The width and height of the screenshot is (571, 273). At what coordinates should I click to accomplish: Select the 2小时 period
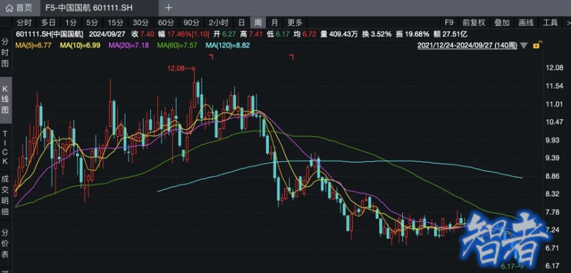coord(218,23)
